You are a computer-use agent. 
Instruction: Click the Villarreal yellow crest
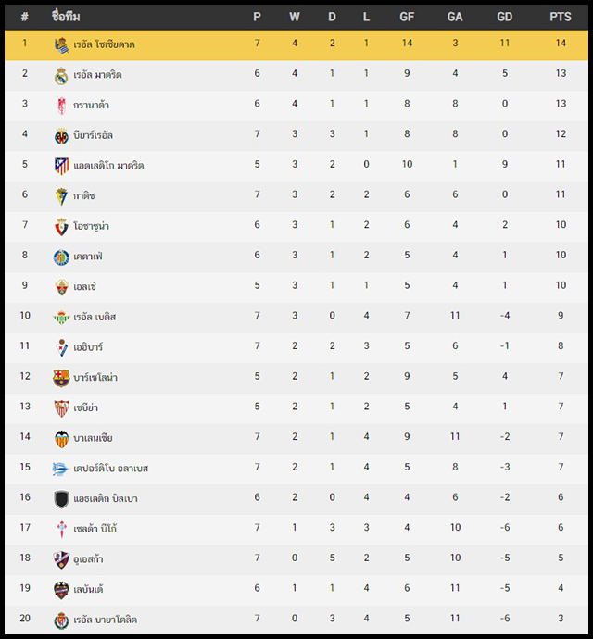61,136
